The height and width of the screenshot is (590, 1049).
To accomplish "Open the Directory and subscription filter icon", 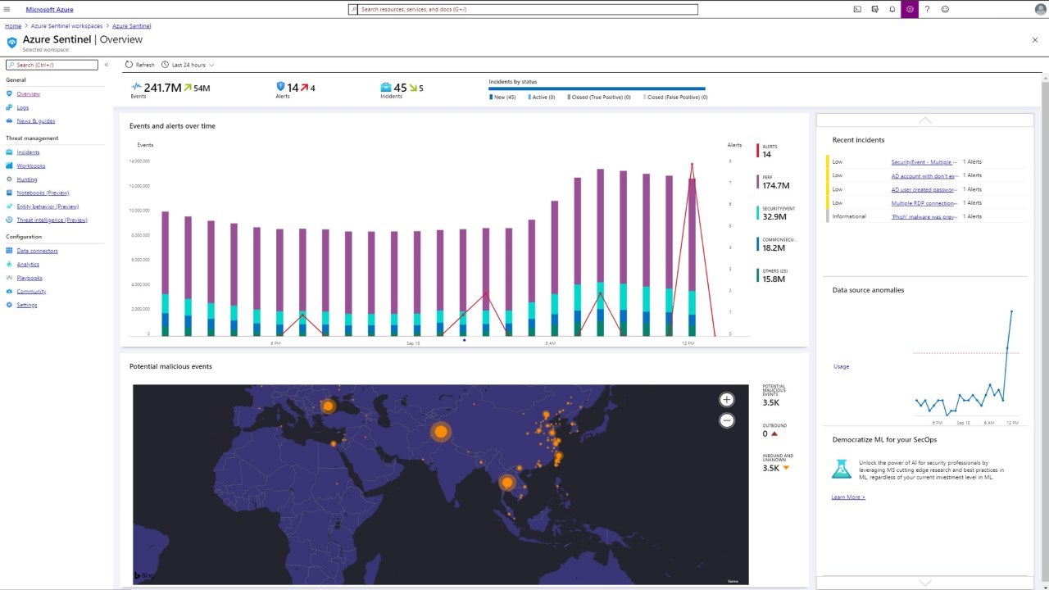I will (875, 9).
